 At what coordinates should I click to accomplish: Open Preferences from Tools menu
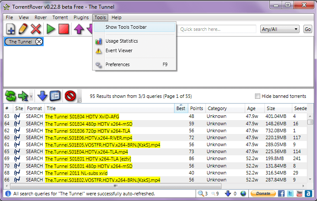pos(134,65)
